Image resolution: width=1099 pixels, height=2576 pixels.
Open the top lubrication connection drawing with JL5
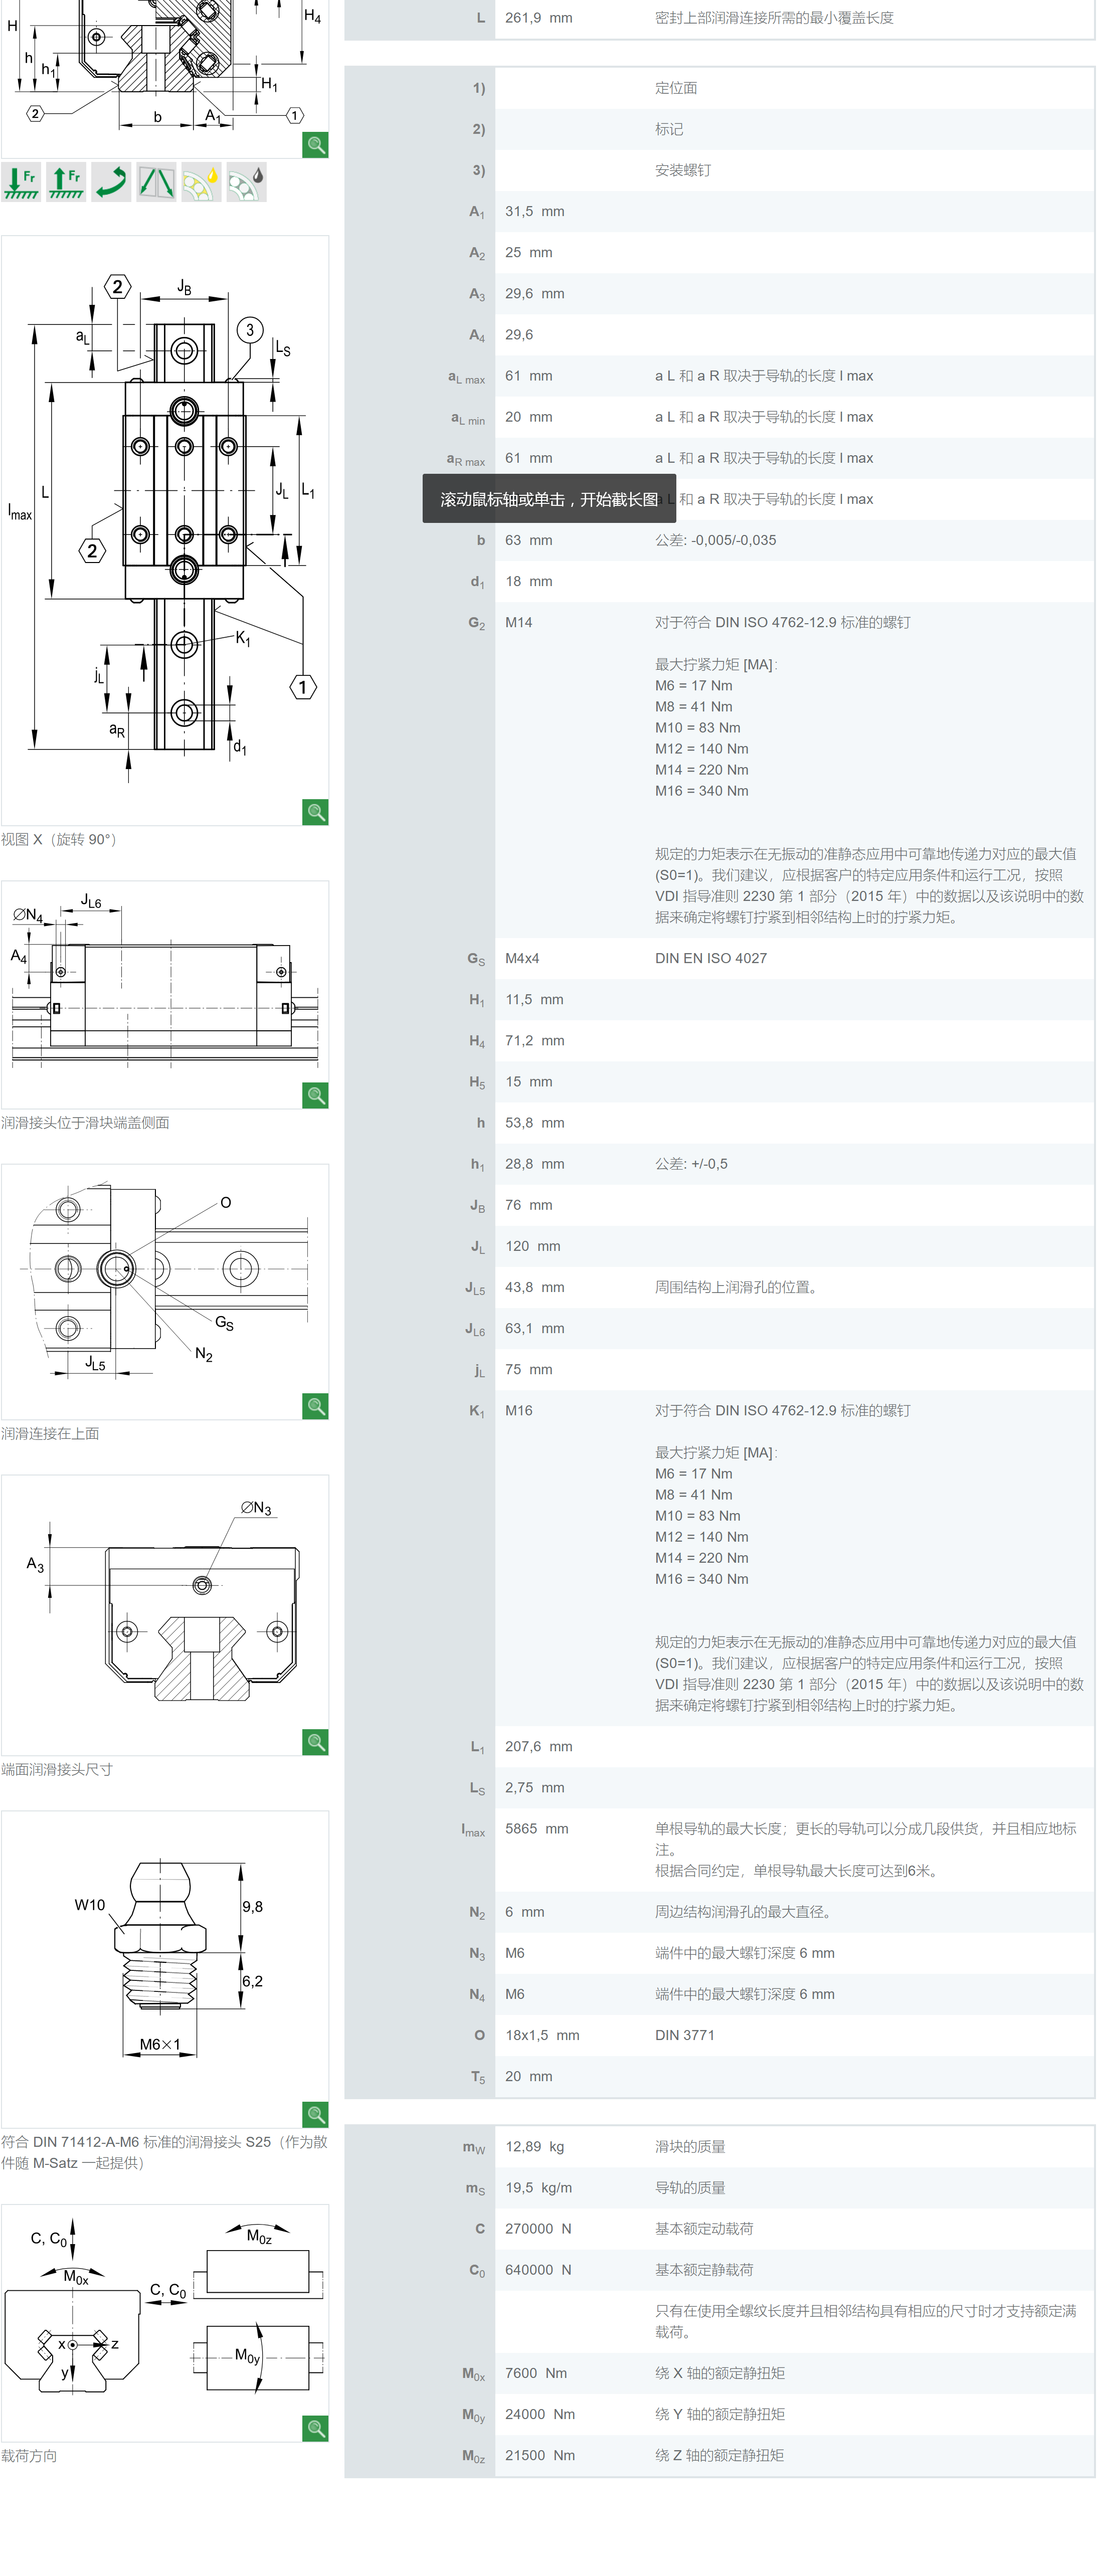click(x=165, y=1292)
